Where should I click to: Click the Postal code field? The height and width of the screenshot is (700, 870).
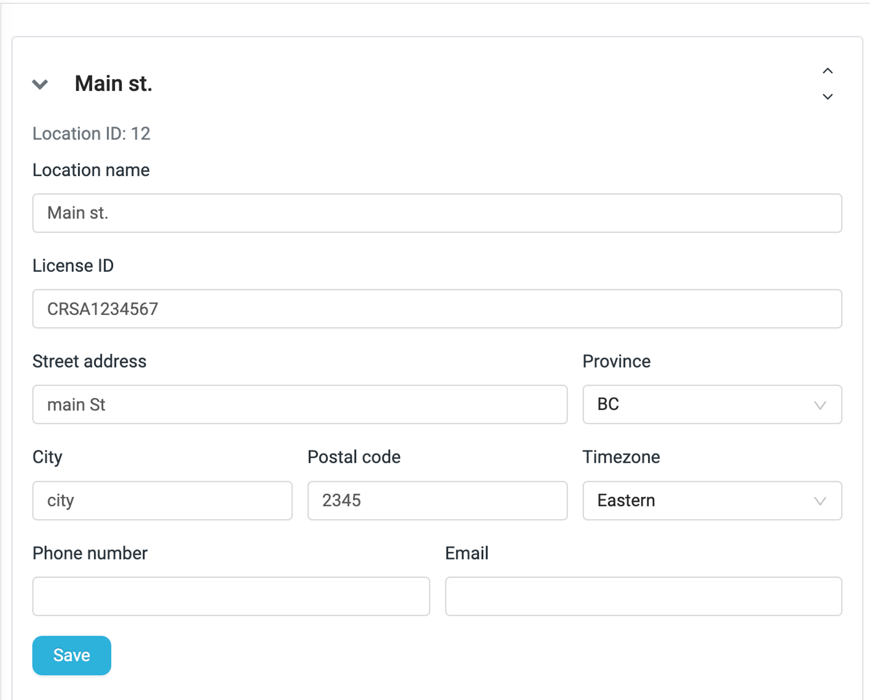click(437, 500)
